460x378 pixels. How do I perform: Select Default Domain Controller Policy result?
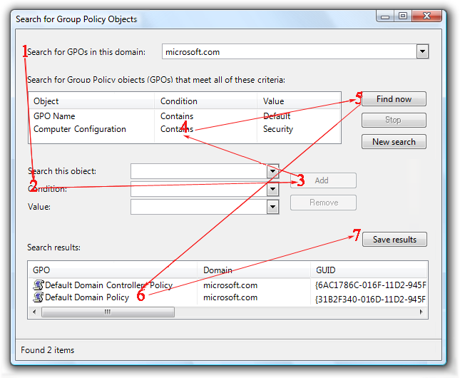[109, 285]
